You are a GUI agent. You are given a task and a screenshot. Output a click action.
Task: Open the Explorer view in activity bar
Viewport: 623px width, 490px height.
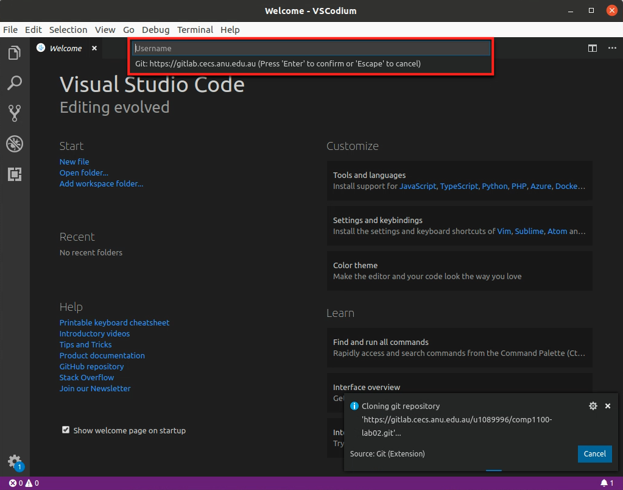pyautogui.click(x=15, y=52)
